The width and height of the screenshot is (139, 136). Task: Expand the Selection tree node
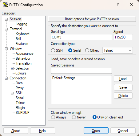(12, 68)
